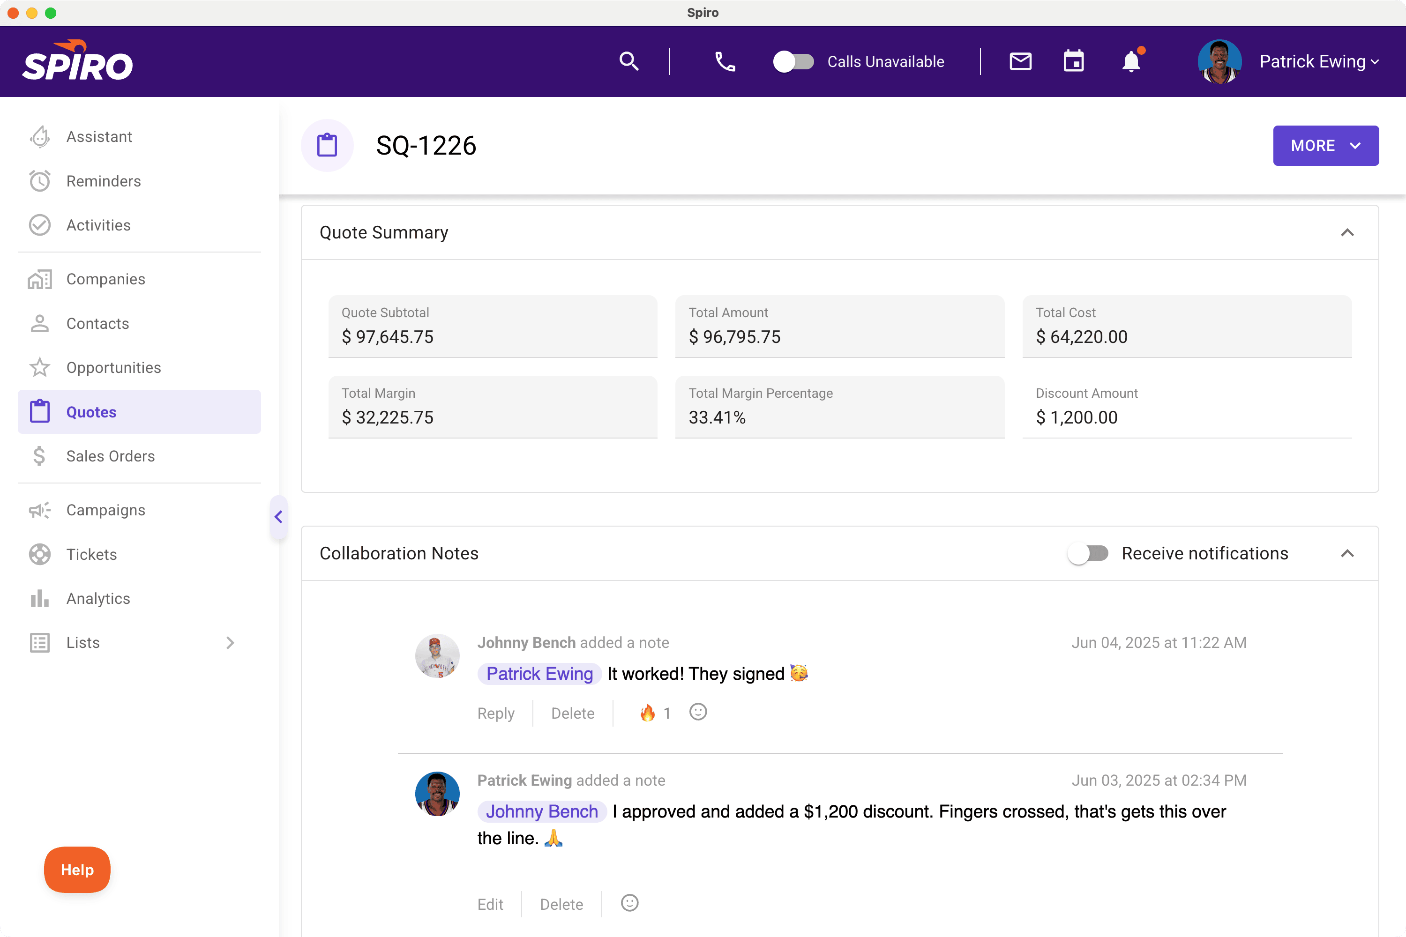Open the email envelope icon

click(x=1020, y=61)
